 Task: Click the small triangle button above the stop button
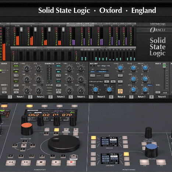(x=42, y=156)
